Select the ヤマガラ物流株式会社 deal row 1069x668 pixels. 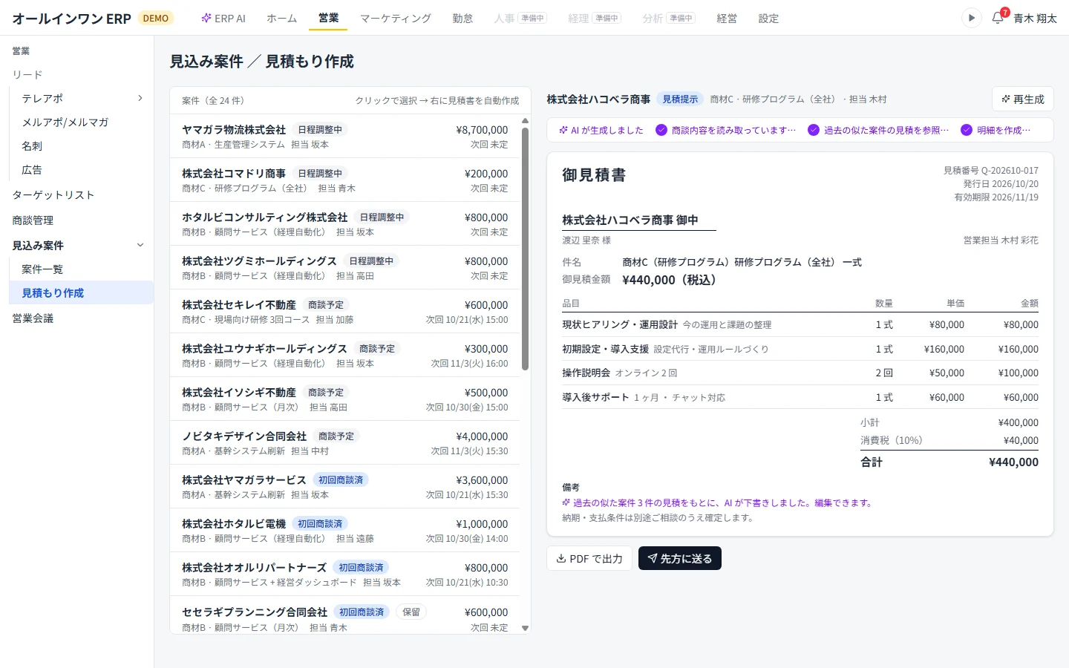coord(345,136)
